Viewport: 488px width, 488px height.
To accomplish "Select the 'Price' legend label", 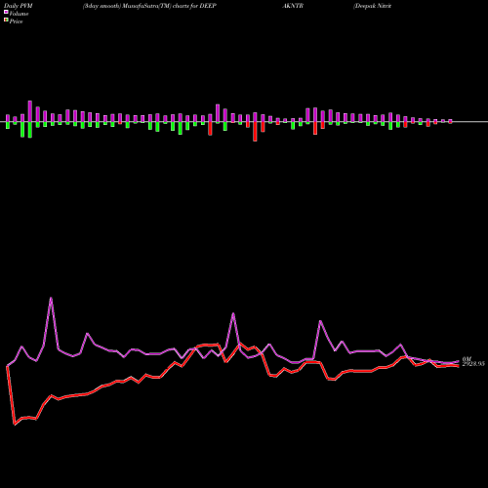I will (x=16, y=21).
